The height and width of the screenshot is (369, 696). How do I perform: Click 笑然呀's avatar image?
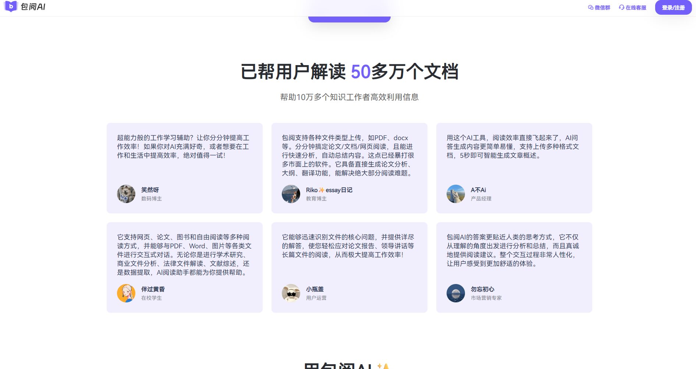126,194
